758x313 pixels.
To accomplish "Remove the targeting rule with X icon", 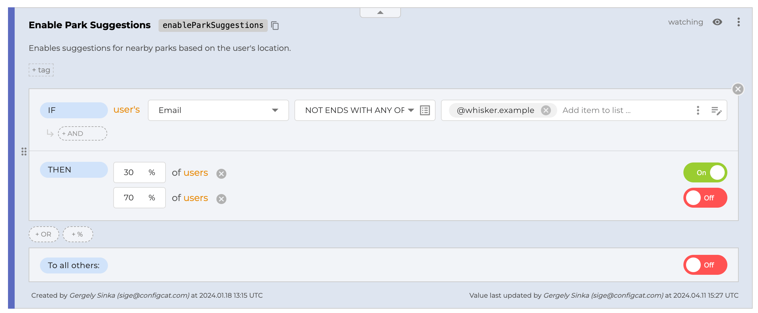I will click(738, 89).
